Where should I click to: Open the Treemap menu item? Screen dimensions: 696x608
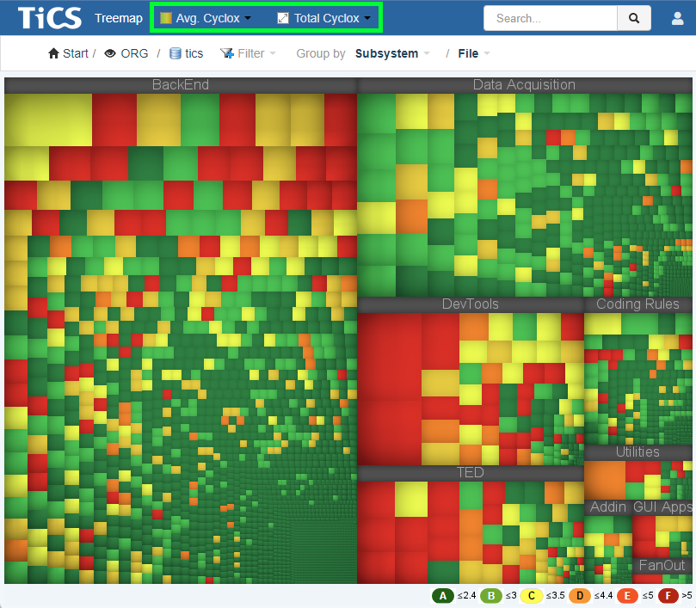[119, 18]
